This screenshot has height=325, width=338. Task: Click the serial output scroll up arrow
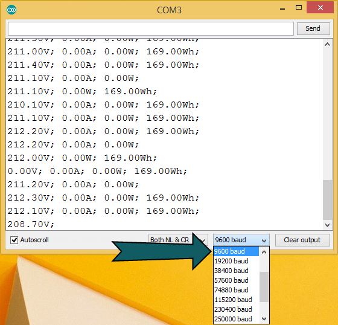[327, 45]
